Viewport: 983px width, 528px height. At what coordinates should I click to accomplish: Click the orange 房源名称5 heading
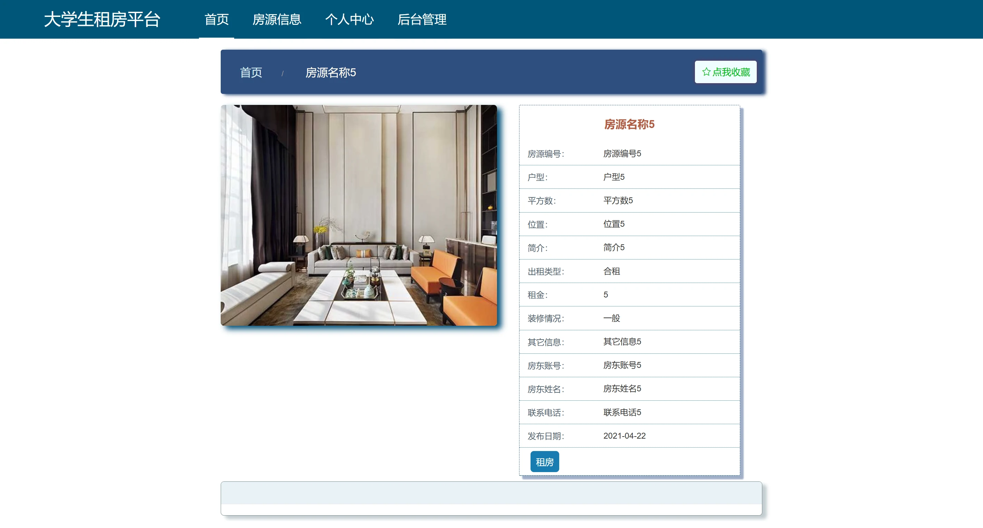tap(629, 124)
